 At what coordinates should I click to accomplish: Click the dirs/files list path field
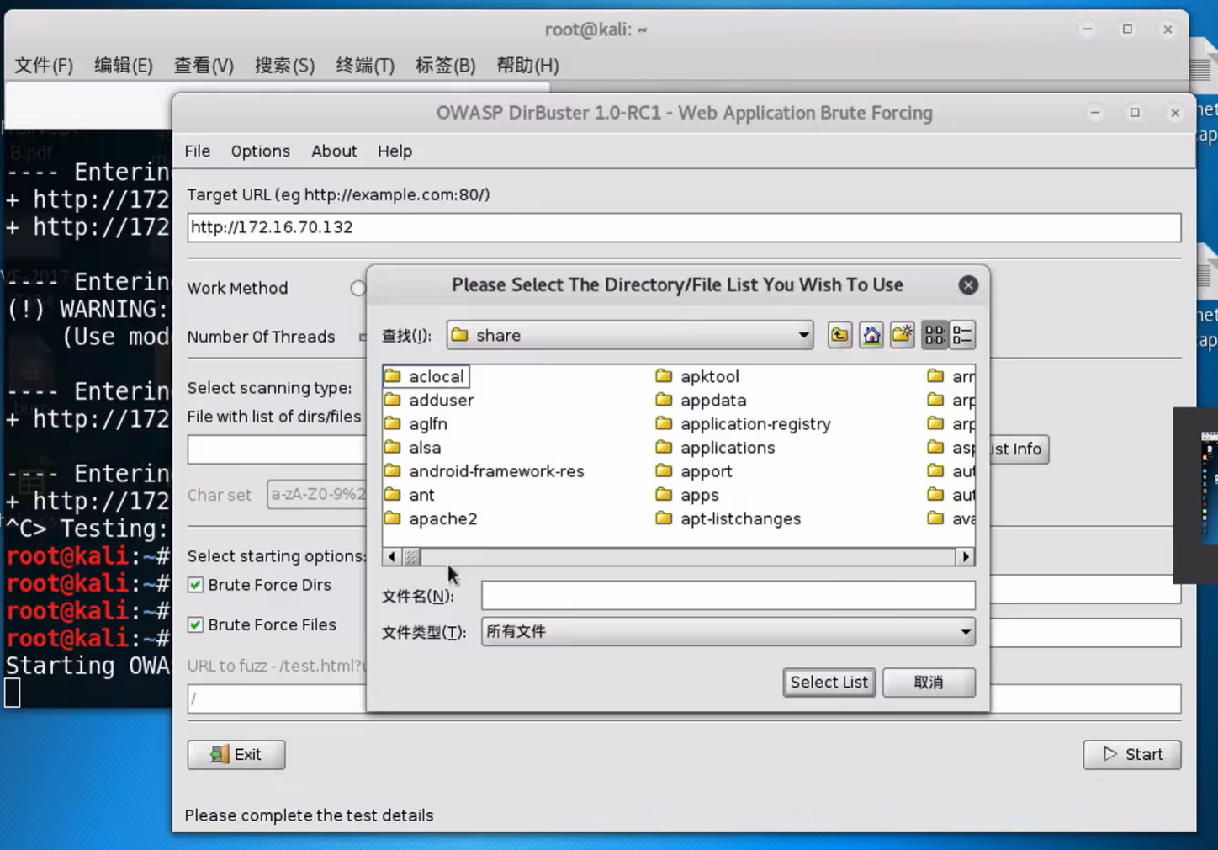point(277,449)
